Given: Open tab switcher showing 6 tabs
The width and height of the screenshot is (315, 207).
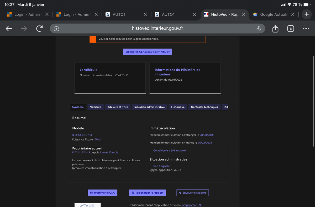Looking at the screenshot, I should coord(290,29).
